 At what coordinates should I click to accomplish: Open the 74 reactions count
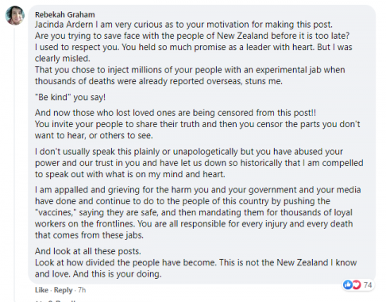tap(368, 285)
